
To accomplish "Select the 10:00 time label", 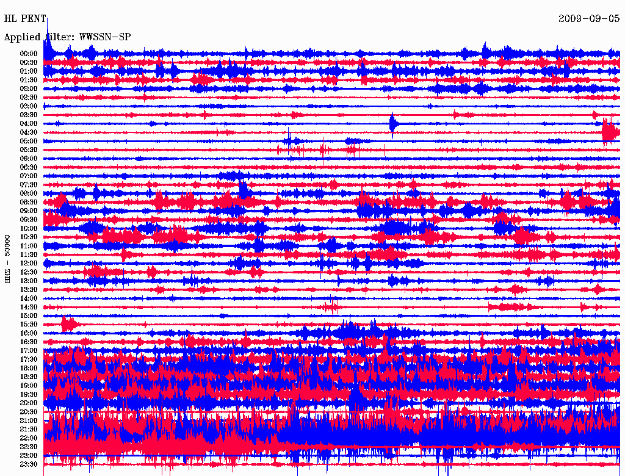I will [x=28, y=228].
